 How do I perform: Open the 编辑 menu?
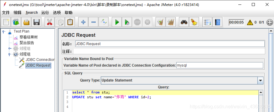pos(17,13)
